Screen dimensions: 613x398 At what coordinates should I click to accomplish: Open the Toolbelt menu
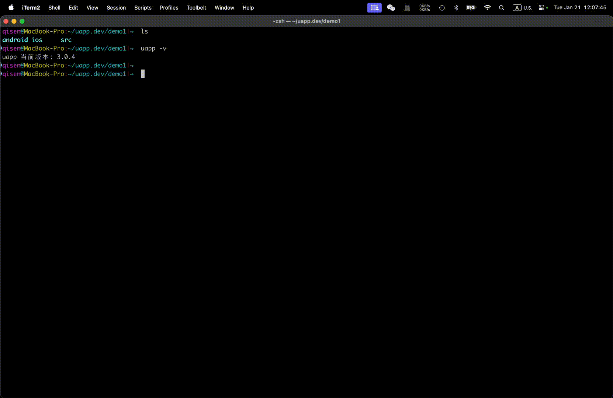point(196,7)
